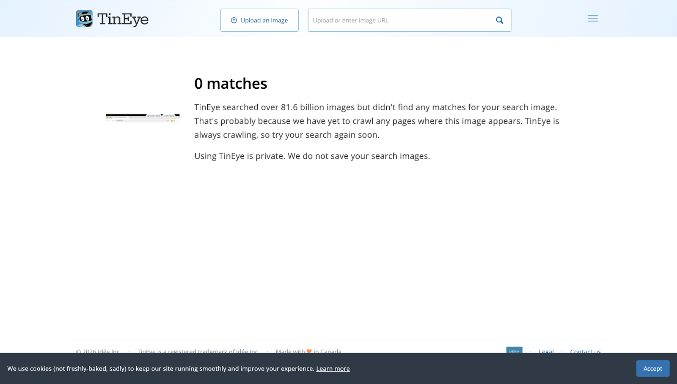Click the "0 matches" heading
This screenshot has height=384, width=677.
tap(231, 83)
